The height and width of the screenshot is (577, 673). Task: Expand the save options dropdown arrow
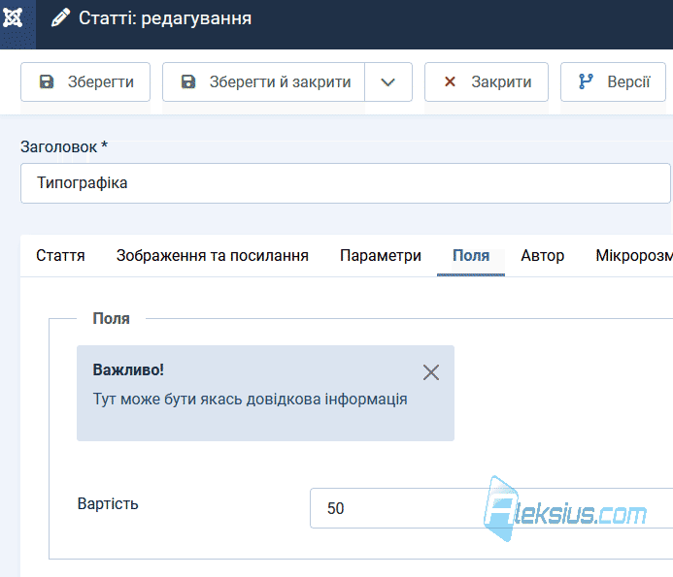(388, 81)
